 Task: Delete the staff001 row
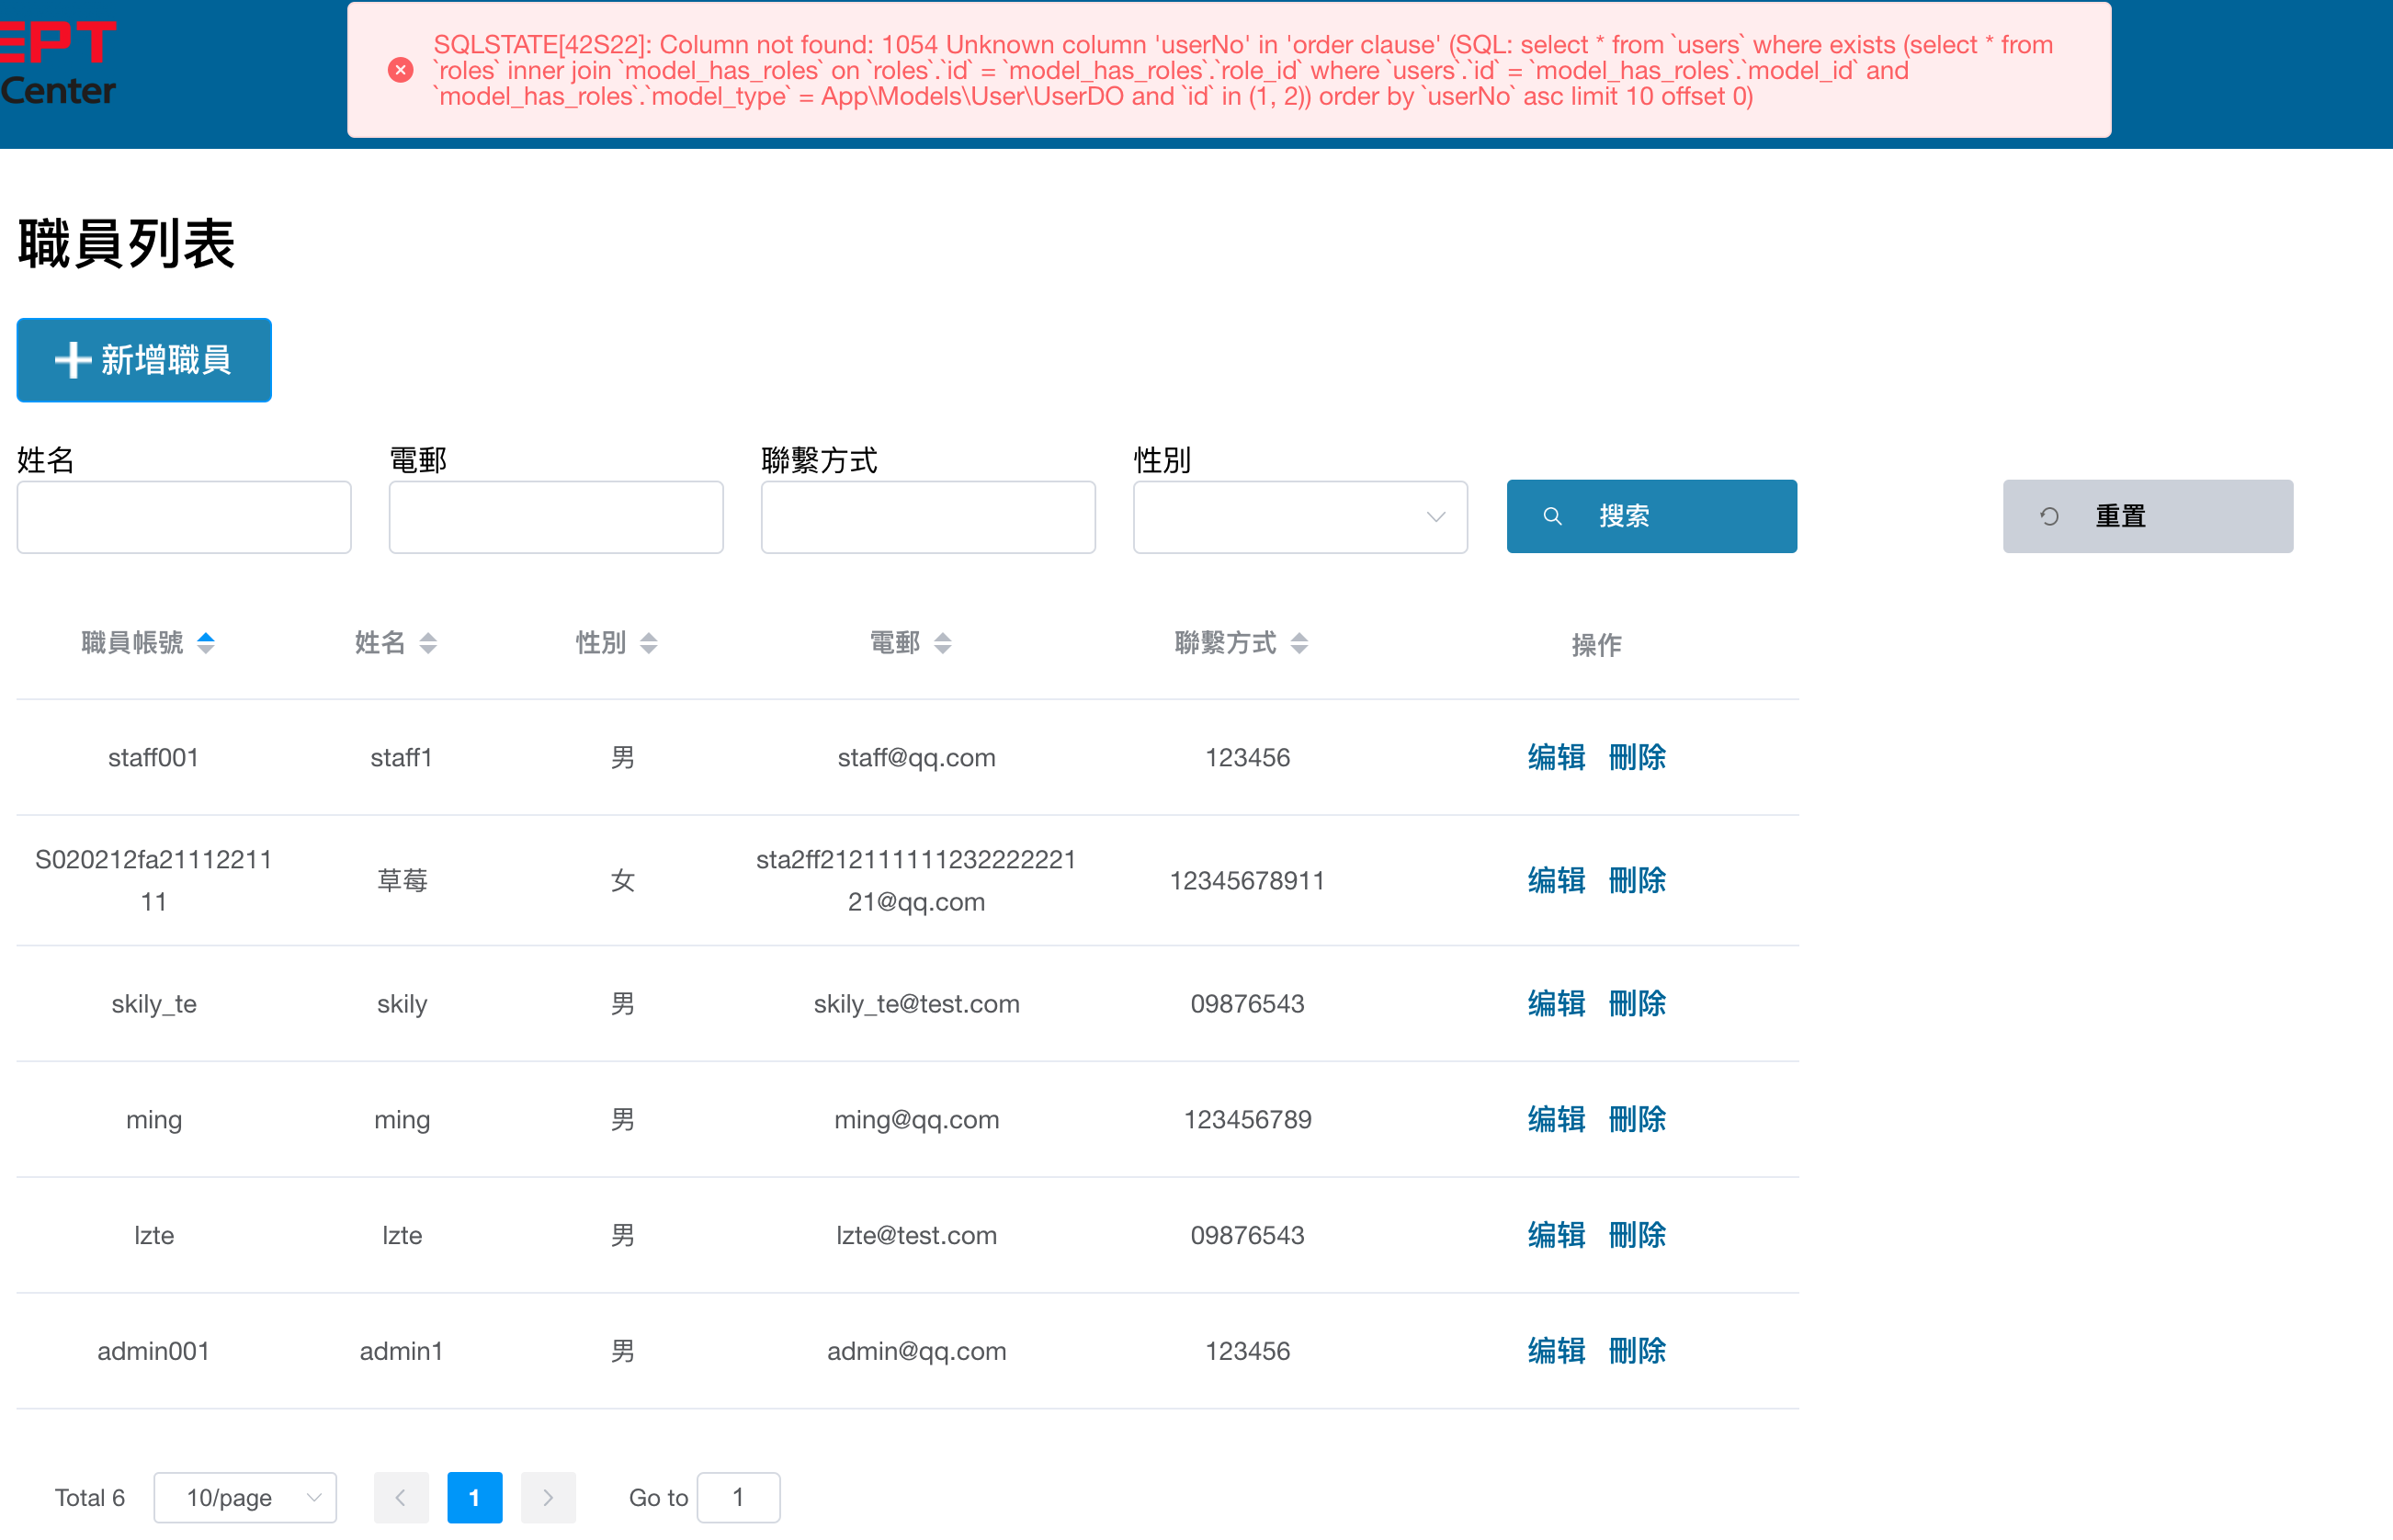point(1637,757)
